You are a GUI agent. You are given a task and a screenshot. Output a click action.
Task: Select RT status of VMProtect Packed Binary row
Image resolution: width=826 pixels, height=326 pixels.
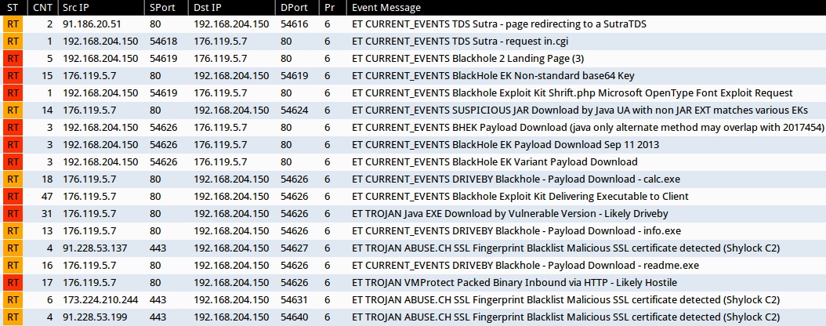[x=13, y=283]
